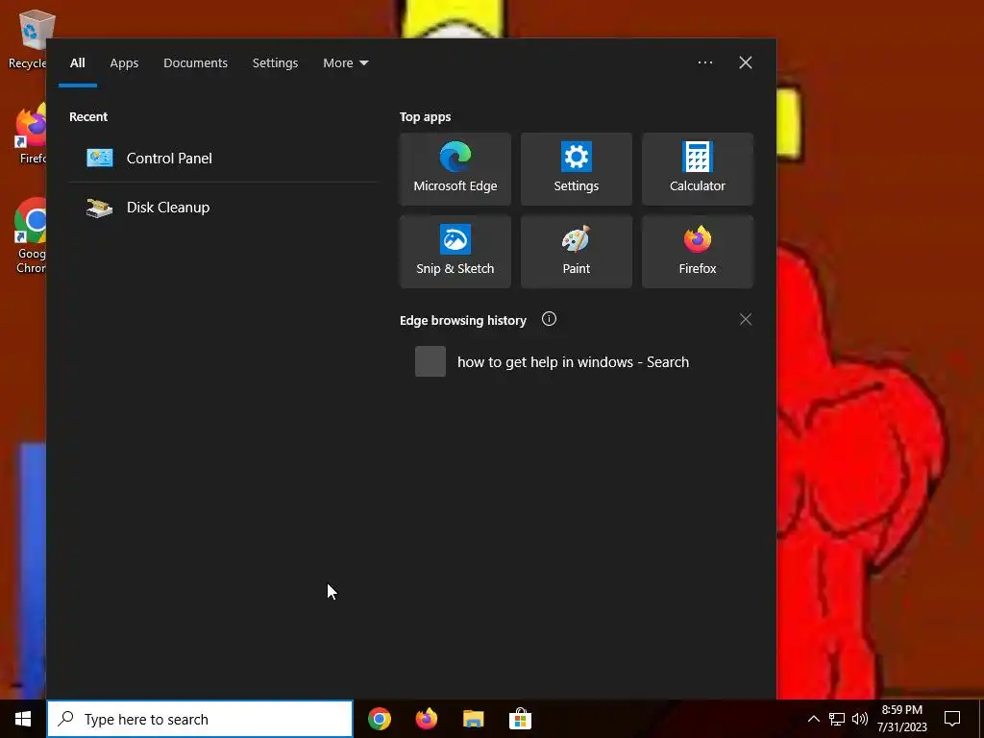Switch to the Apps search tab
The width and height of the screenshot is (984, 738).
tap(124, 62)
